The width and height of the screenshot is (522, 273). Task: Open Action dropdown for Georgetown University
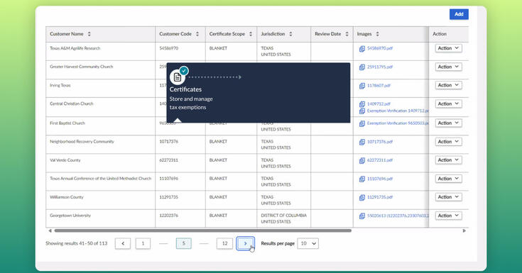point(448,216)
